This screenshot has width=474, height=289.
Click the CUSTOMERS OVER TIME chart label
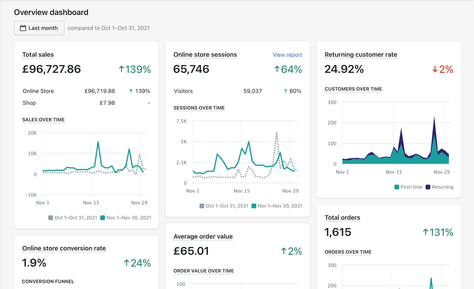tap(353, 89)
